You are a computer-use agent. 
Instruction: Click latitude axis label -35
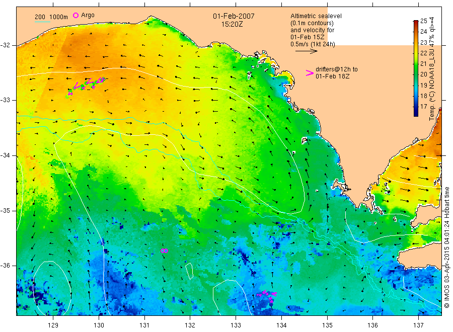(x=5, y=211)
